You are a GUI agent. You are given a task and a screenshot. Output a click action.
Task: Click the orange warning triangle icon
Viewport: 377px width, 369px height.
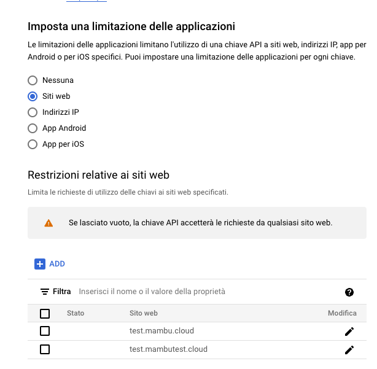point(49,223)
